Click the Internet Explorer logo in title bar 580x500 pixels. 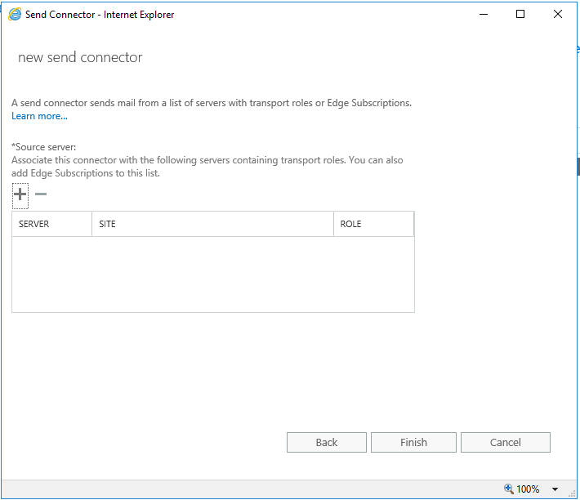[x=15, y=15]
